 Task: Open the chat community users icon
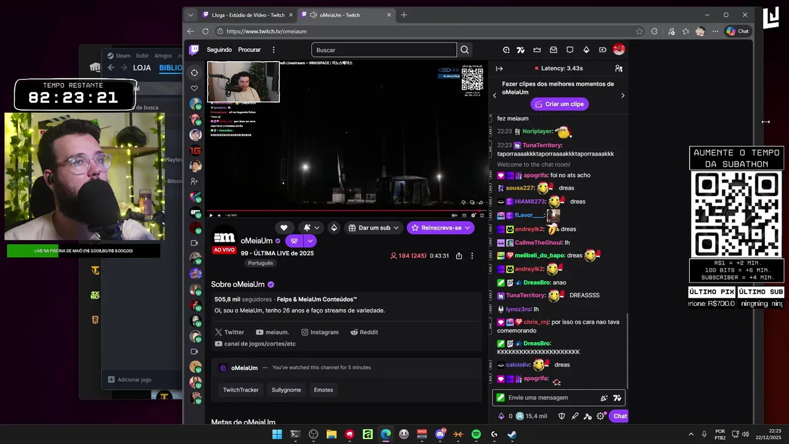618,68
